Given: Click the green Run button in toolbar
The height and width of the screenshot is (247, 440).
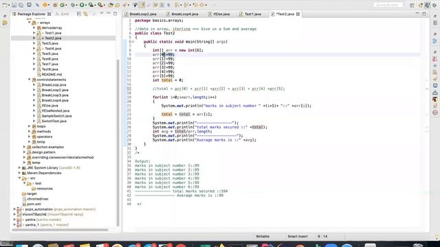Looking at the screenshot, I should 82,5.
